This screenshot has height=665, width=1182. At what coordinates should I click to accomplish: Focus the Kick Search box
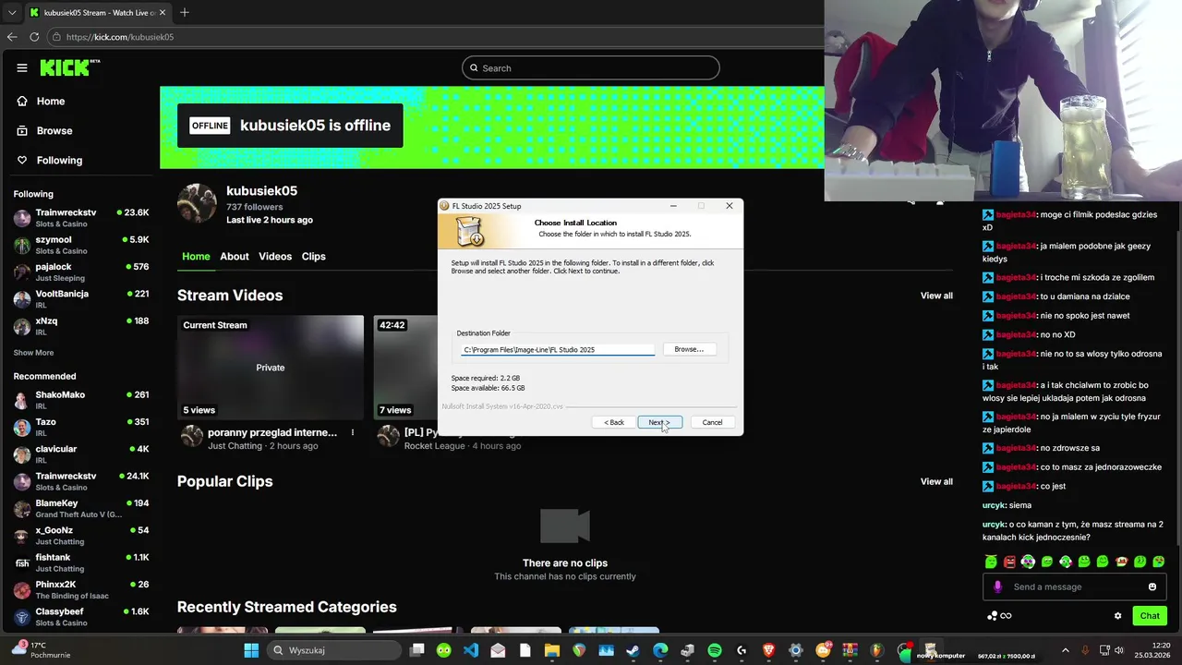click(x=591, y=67)
